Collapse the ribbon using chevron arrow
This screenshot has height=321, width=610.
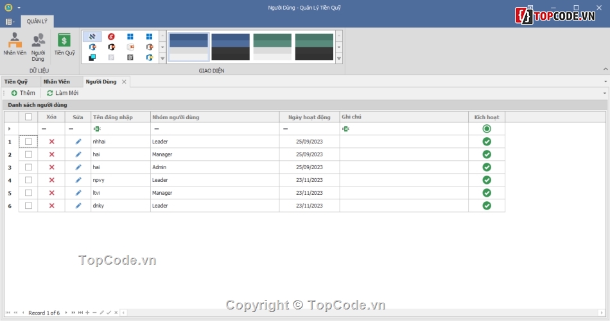click(604, 69)
